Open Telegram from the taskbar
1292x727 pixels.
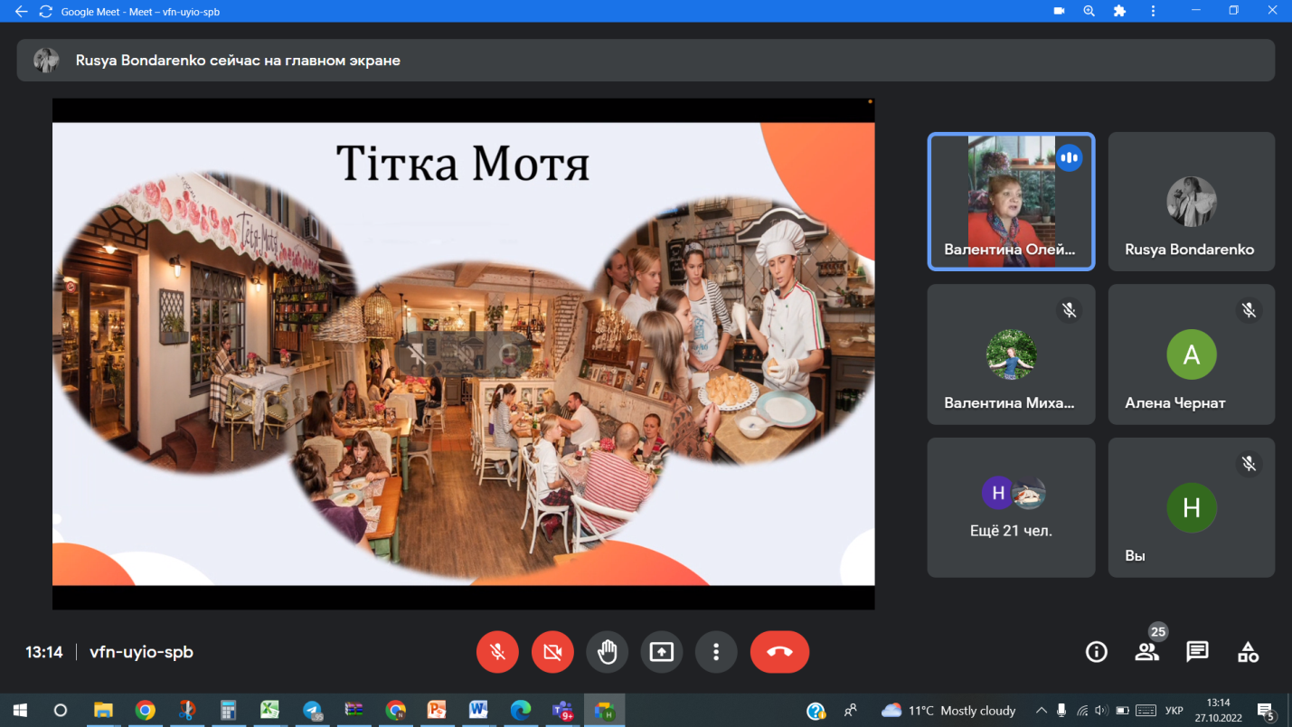pos(312,711)
